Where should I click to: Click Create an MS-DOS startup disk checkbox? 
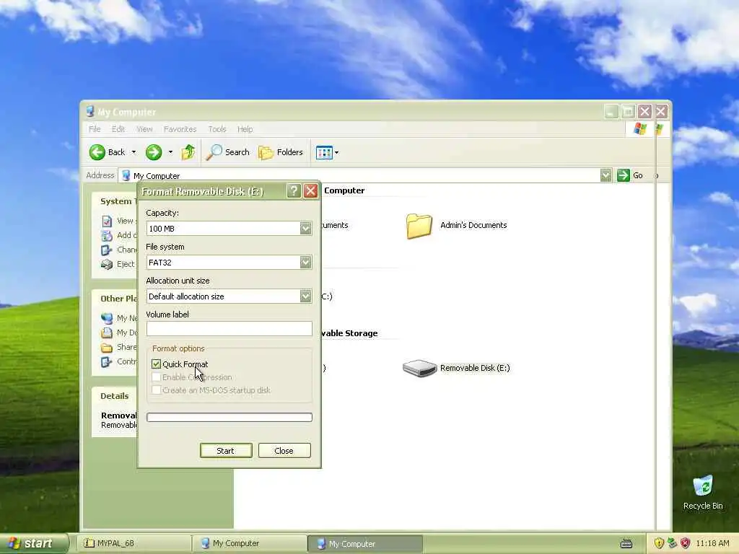click(156, 390)
